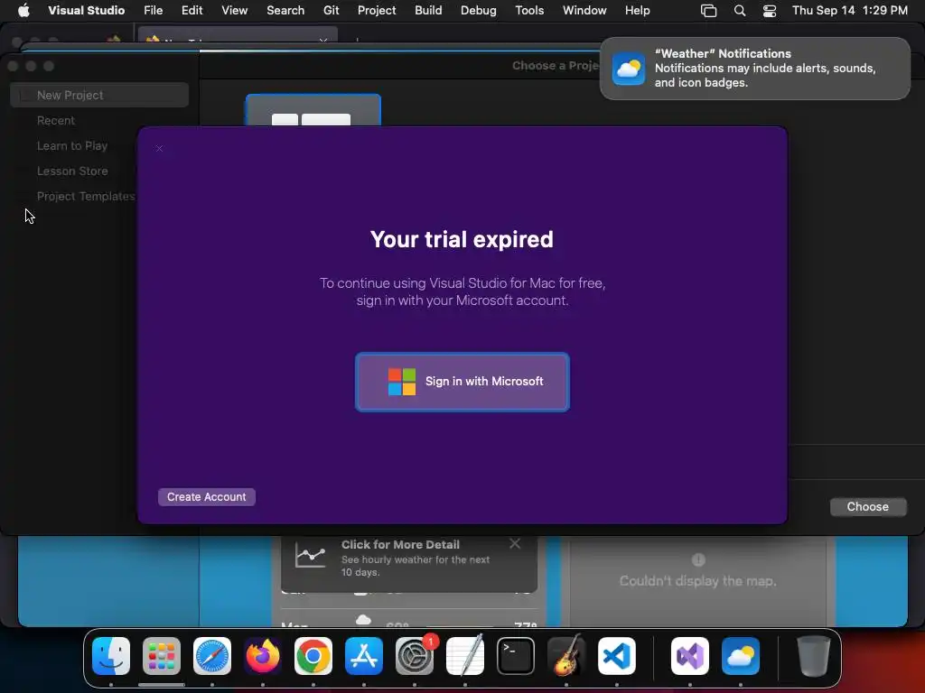Open Control Center icon
The height and width of the screenshot is (693, 925).
pyautogui.click(x=770, y=11)
